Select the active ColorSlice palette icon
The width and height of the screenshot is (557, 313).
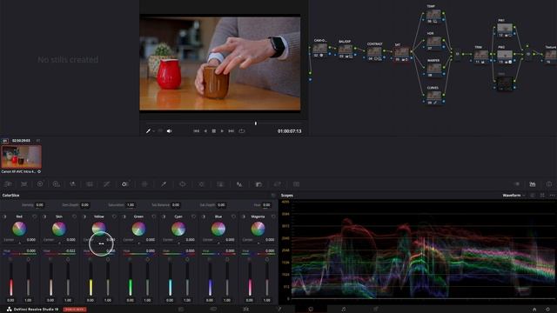pyautogui.click(x=125, y=184)
